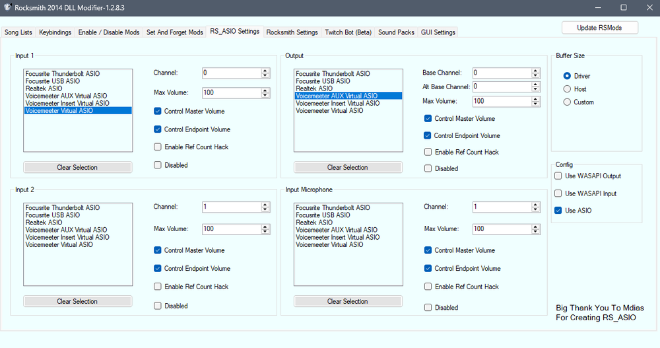Screen dimensions: 660x348
Task: Click Input Microphone Channel spinner
Action: click(535, 207)
